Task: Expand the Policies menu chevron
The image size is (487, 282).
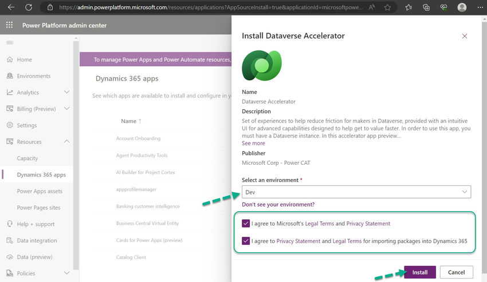Action: click(x=67, y=273)
